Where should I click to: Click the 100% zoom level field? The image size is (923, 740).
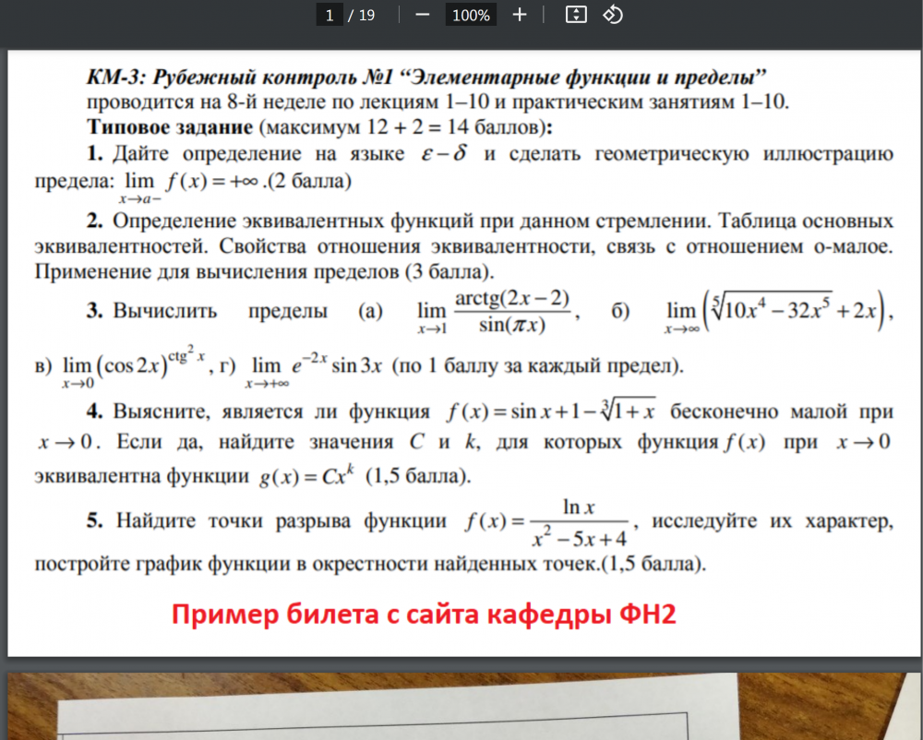(471, 15)
